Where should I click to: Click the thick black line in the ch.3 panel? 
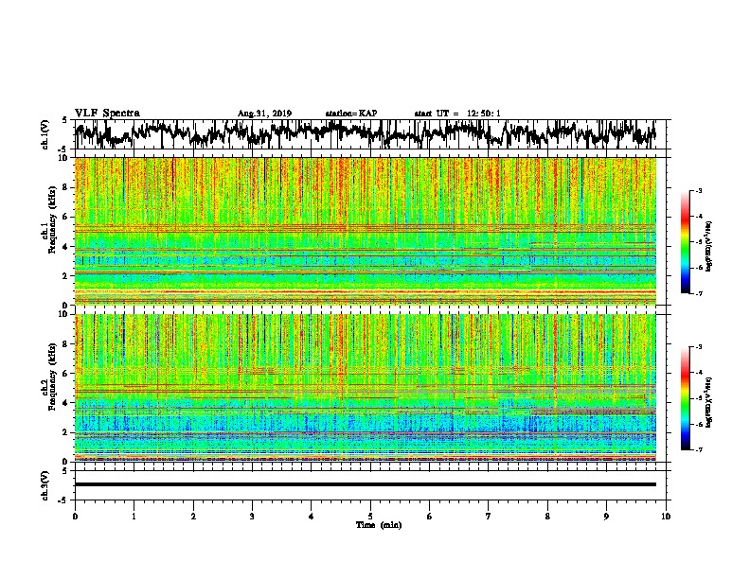pos(366,484)
